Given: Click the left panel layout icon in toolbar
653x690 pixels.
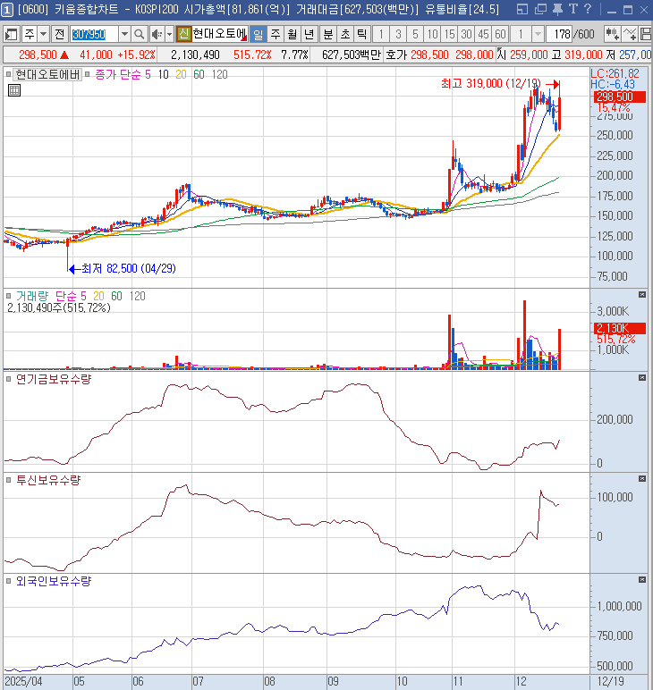Looking at the screenshot, I should pos(12,34).
